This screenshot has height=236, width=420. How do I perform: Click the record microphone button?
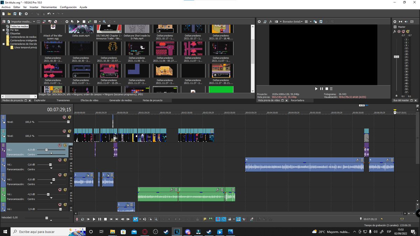click(x=77, y=219)
